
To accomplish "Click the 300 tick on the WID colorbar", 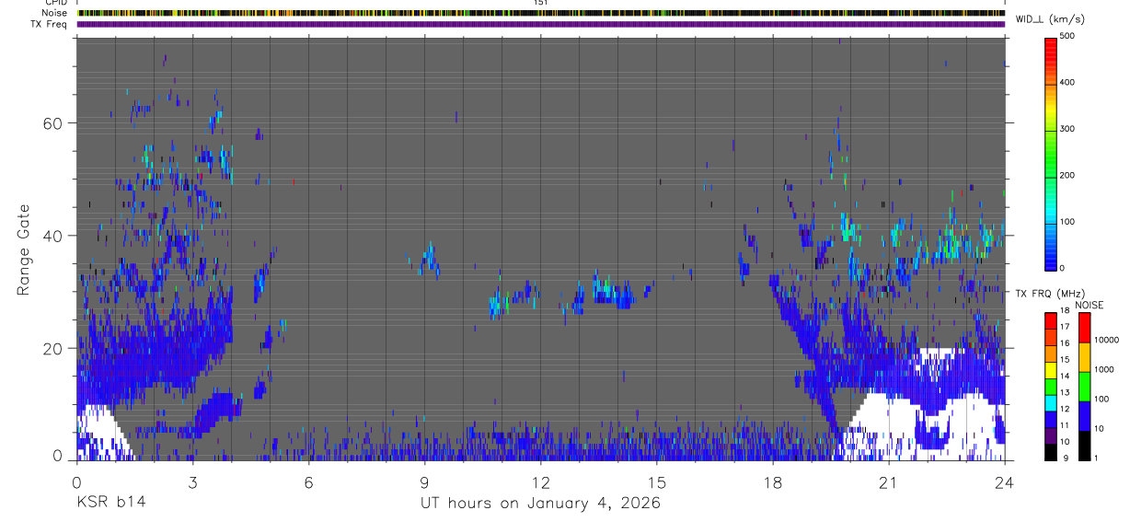I will (x=1067, y=129).
